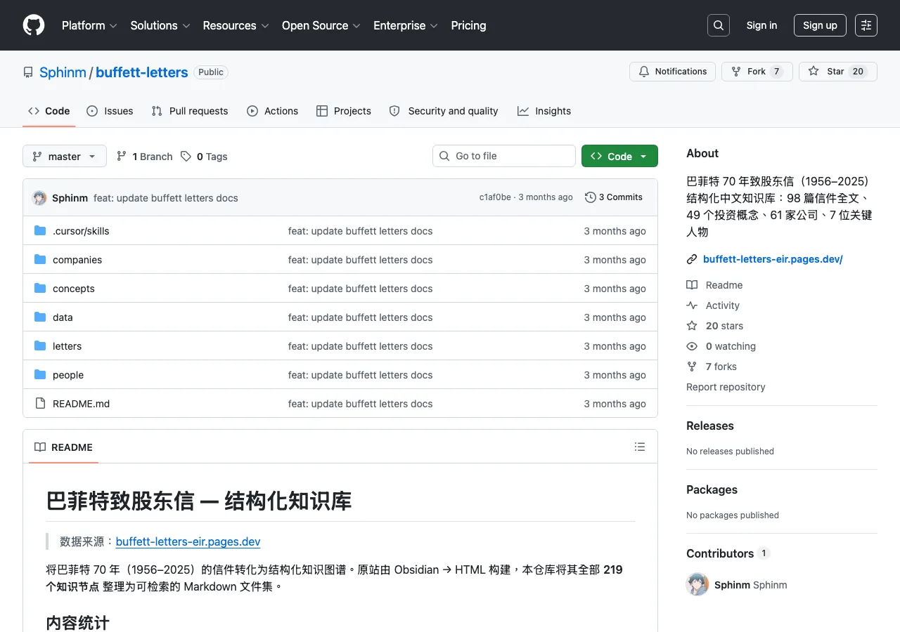This screenshot has height=632, width=900.
Task: Click the buffett-letters-eir.pages.dev About link
Action: 773,259
